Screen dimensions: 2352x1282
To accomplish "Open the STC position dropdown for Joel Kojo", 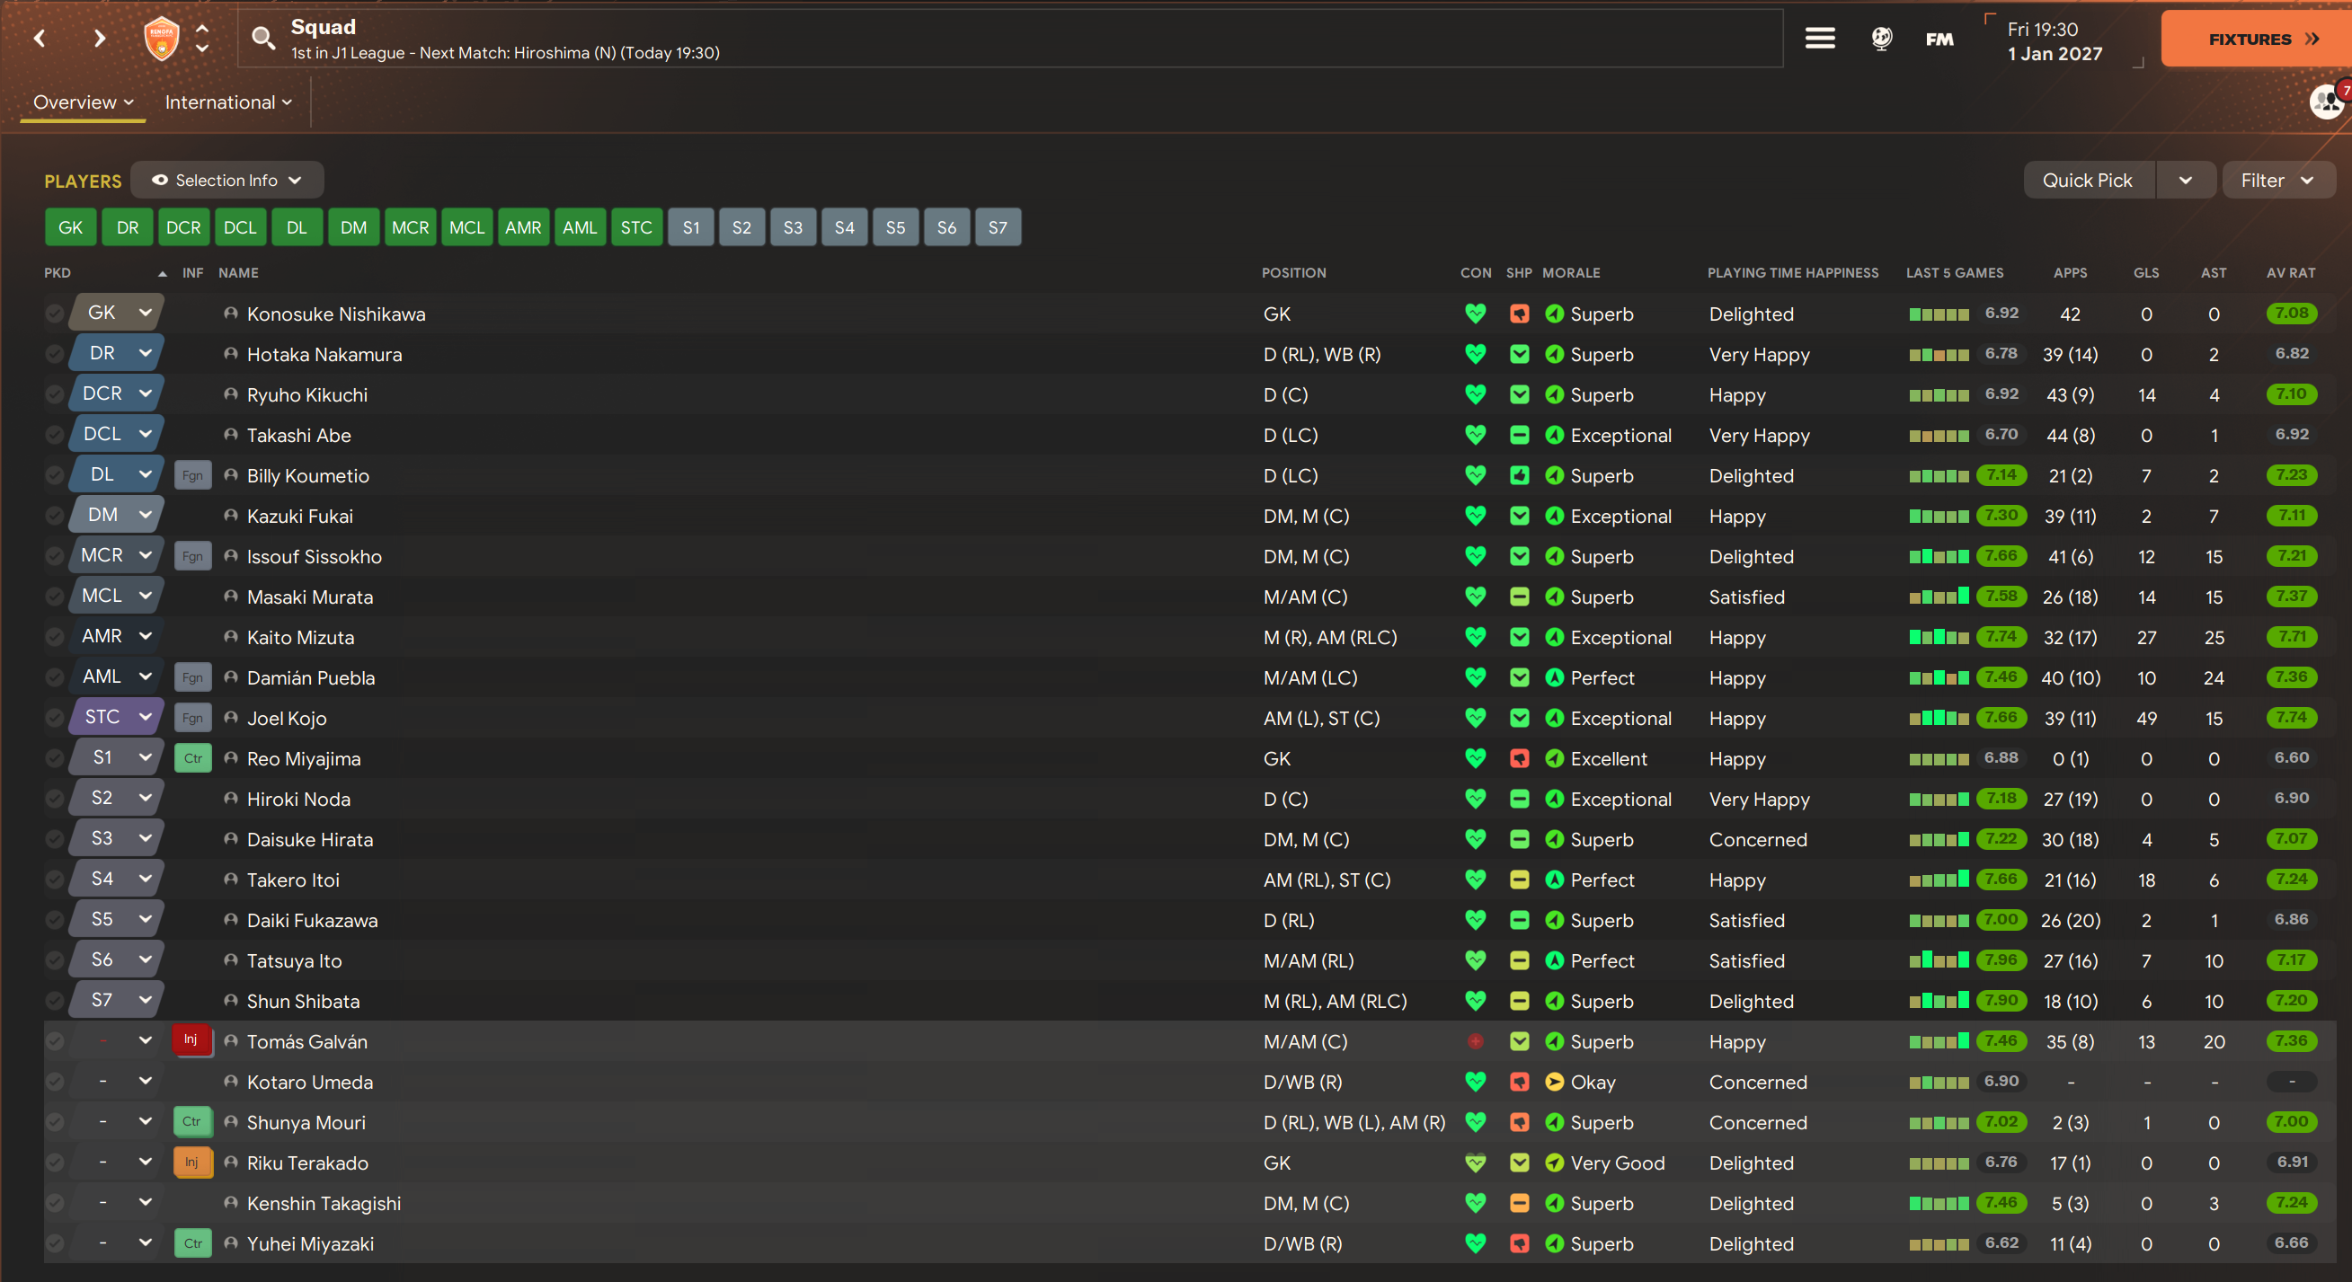I will click(x=146, y=717).
